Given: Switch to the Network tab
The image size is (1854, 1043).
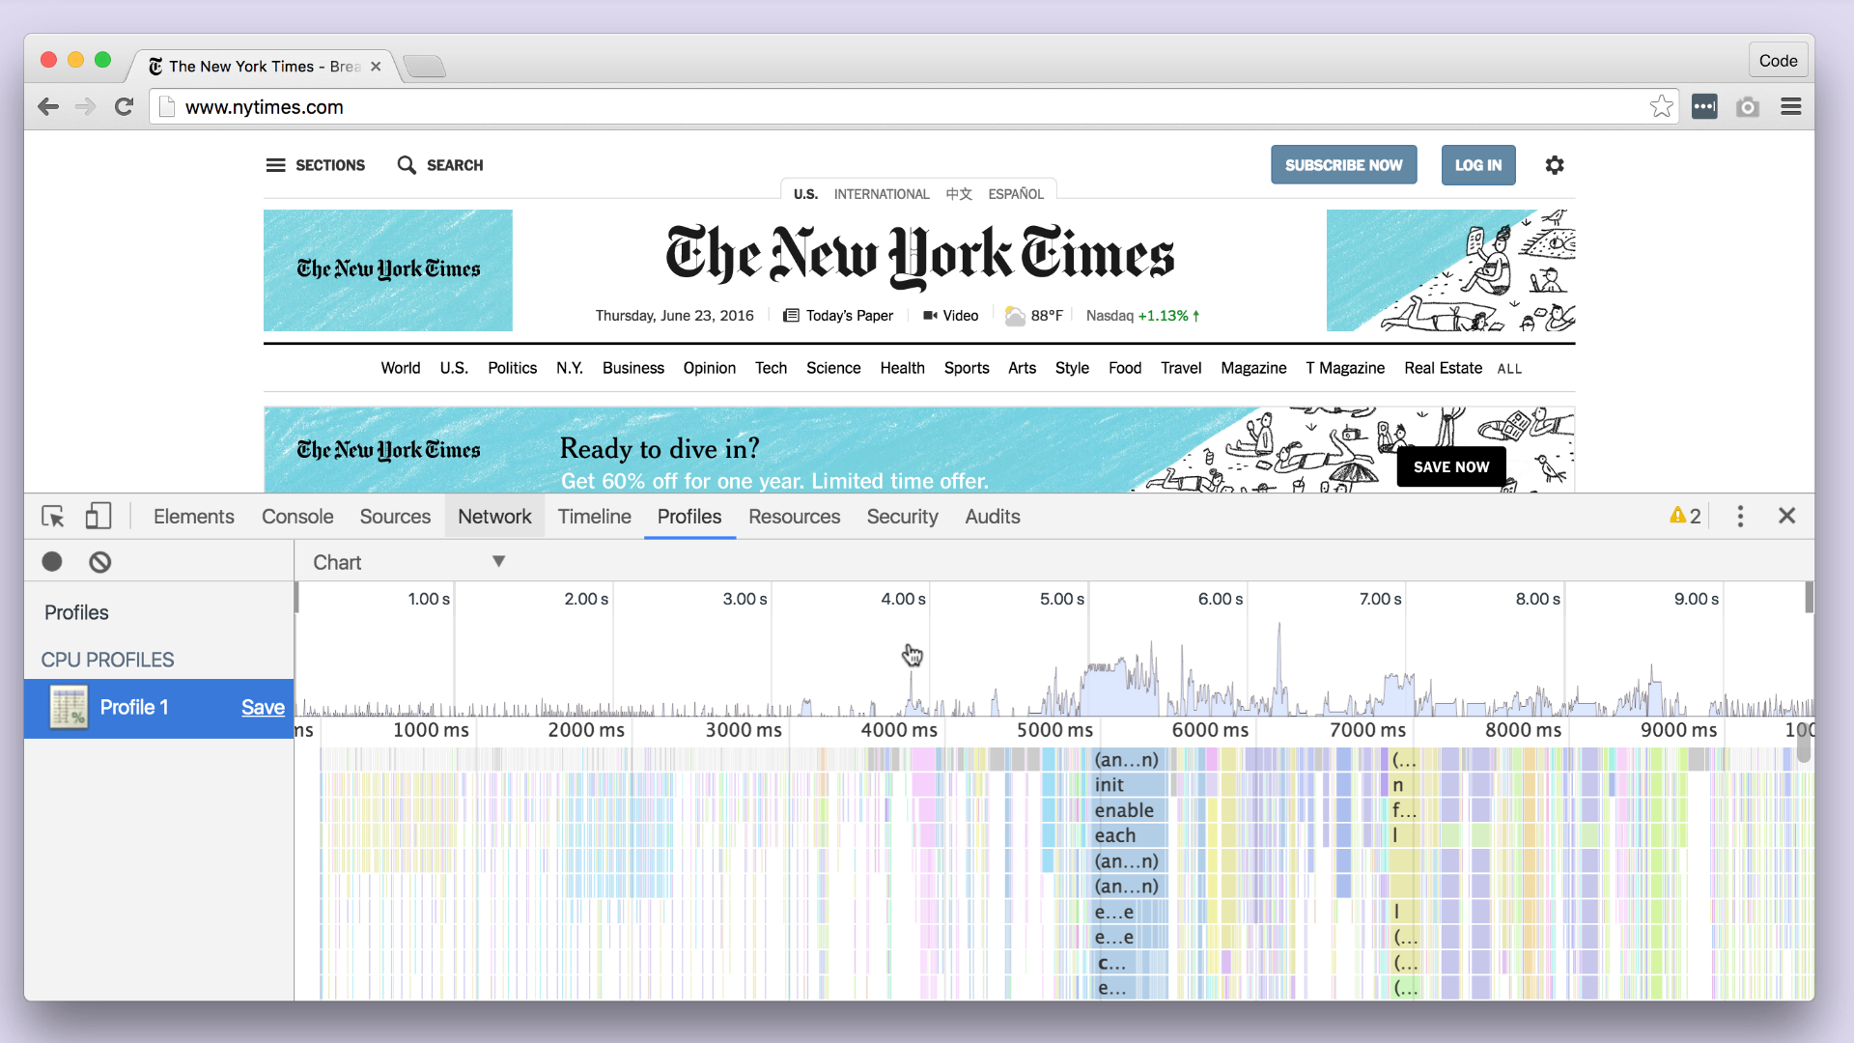Looking at the screenshot, I should tap(494, 517).
